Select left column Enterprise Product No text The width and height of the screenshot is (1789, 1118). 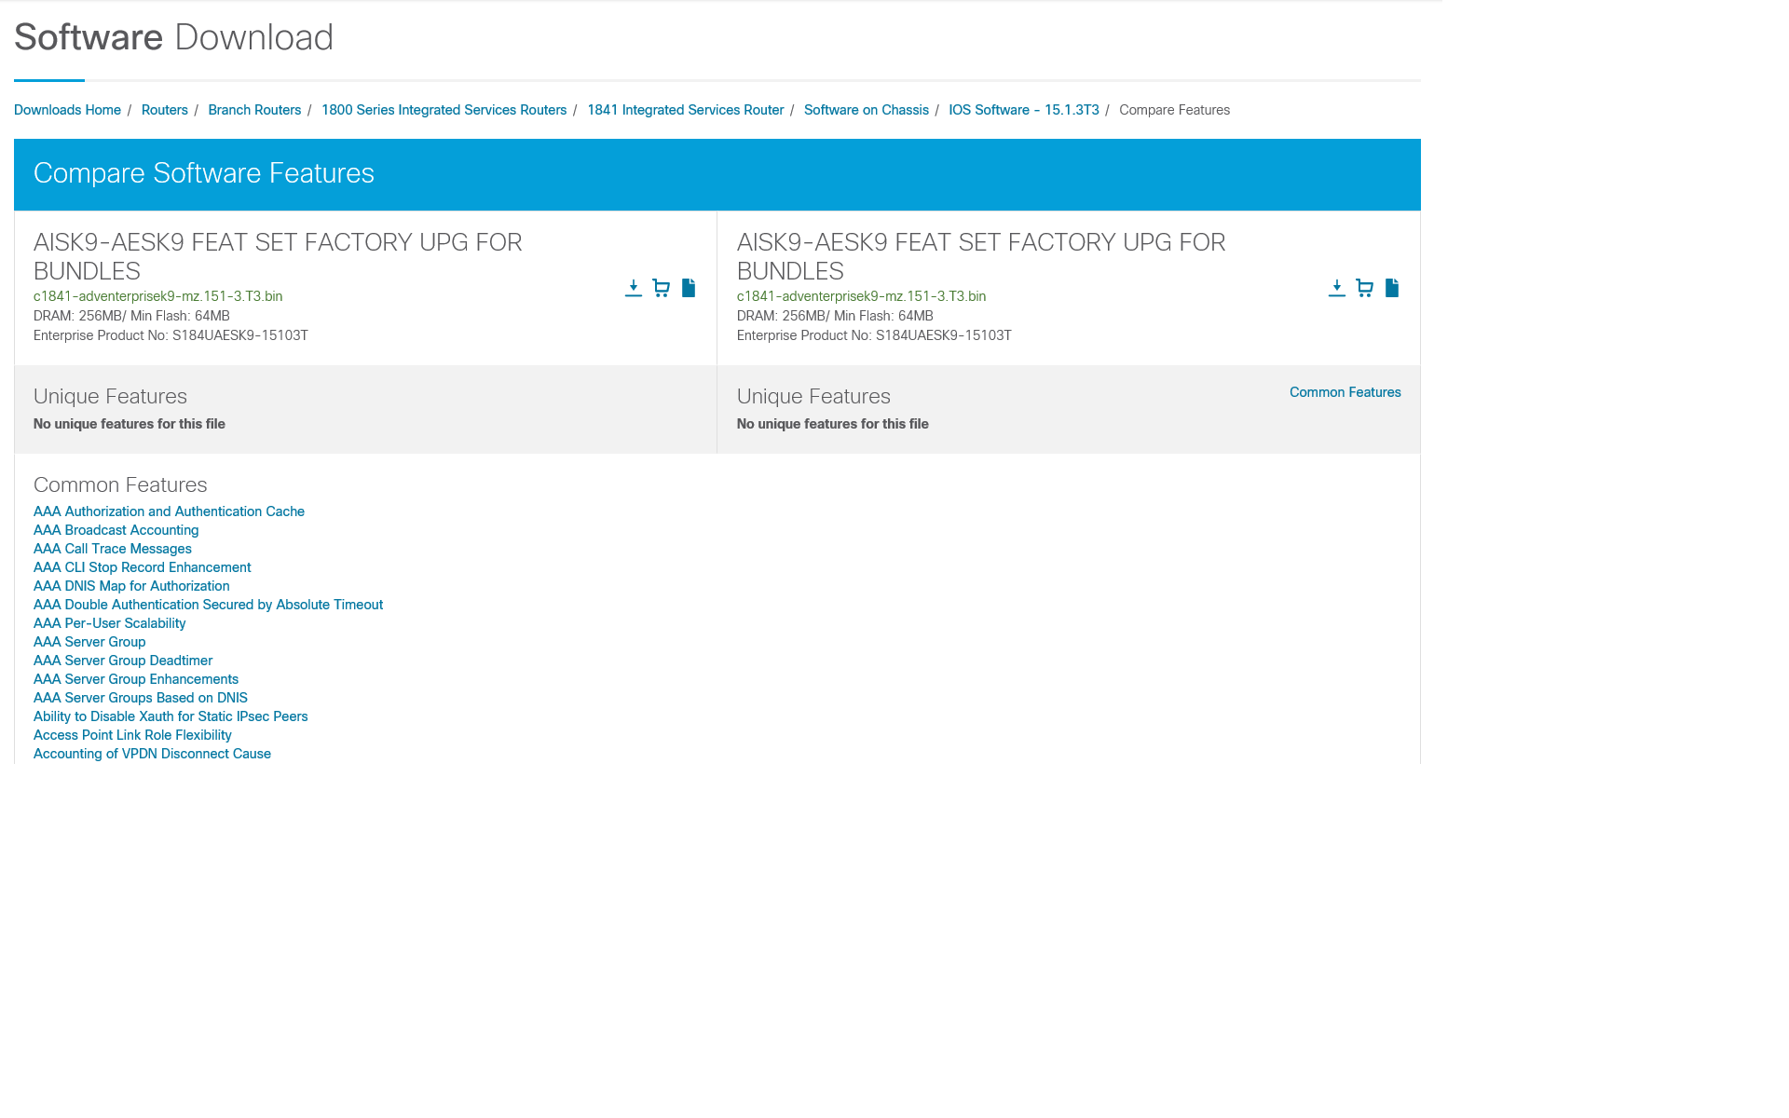171,335
